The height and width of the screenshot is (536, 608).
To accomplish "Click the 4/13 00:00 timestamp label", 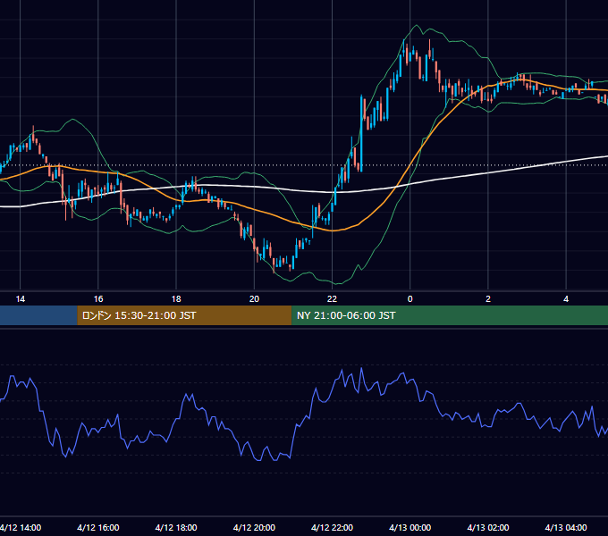I will click(410, 527).
